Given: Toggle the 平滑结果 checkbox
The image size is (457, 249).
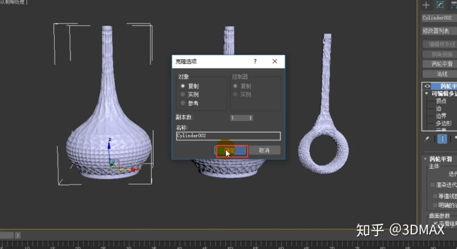Looking at the screenshot, I should [435, 223].
